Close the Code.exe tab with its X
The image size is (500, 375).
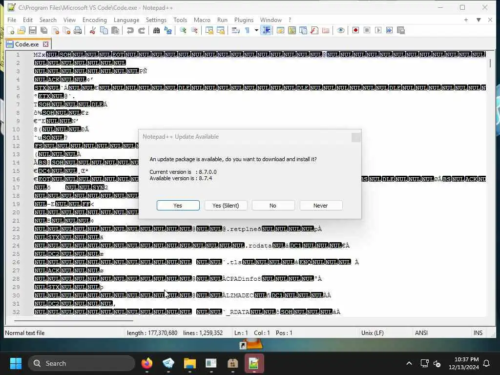tap(46, 44)
